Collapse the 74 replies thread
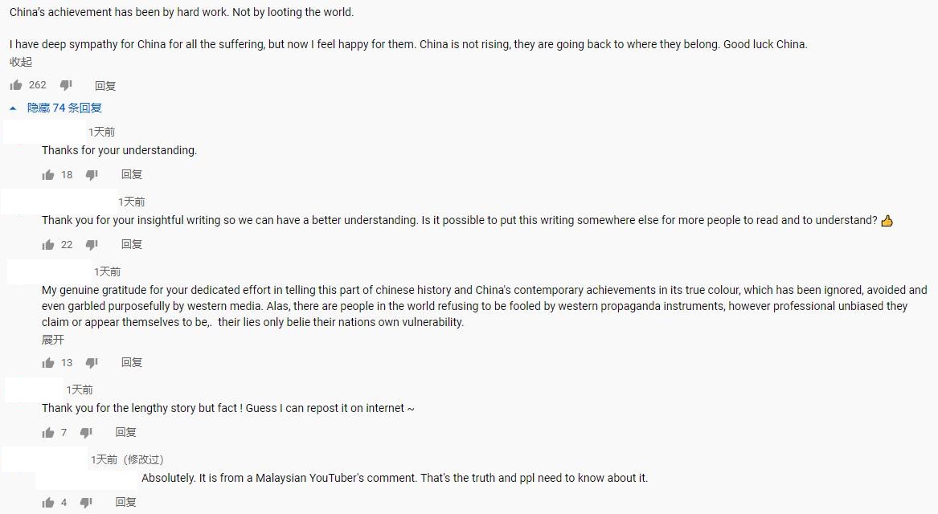Image resolution: width=938 pixels, height=514 pixels. coord(63,108)
